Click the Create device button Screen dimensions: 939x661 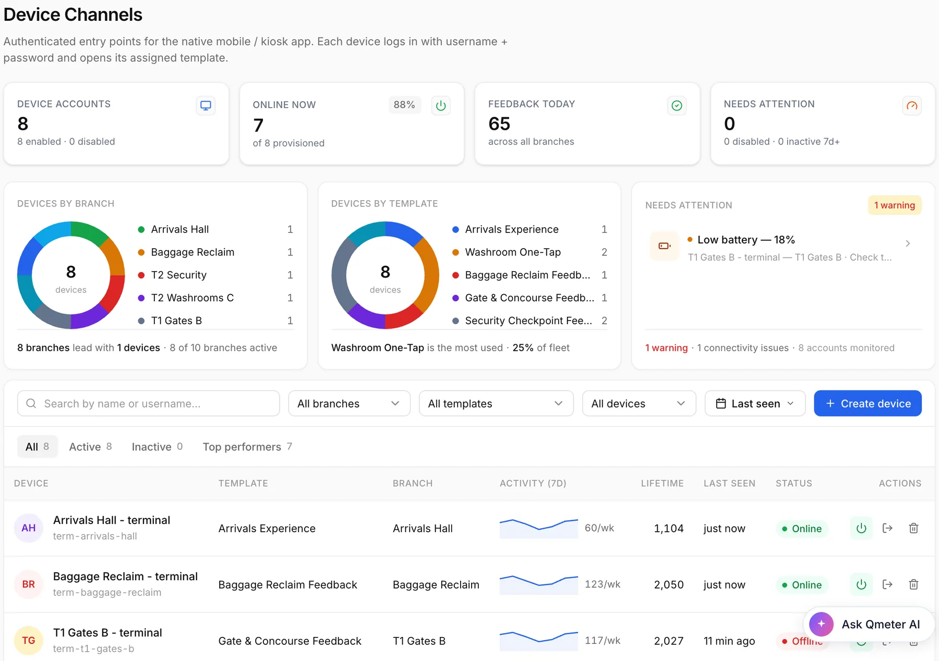868,403
